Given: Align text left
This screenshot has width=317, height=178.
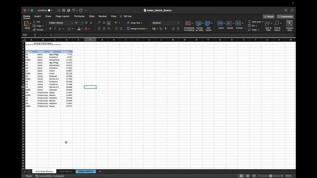Looking at the screenshot, I should coord(99,29).
